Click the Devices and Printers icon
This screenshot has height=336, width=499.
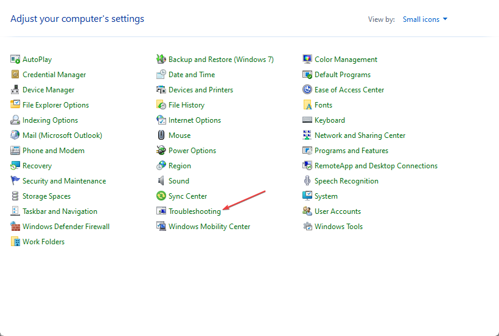[x=161, y=90]
